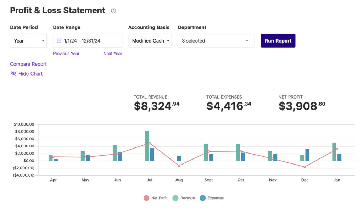The image size is (363, 223).
Task: Open the Compare Report link
Action: click(28, 64)
